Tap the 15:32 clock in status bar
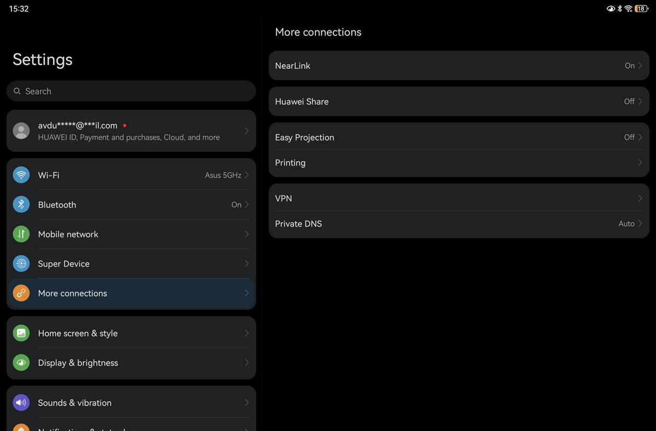Viewport: 656px width, 431px height. pyautogui.click(x=19, y=9)
